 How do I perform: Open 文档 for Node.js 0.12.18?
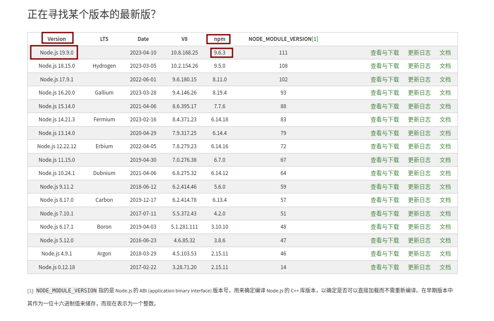445,267
